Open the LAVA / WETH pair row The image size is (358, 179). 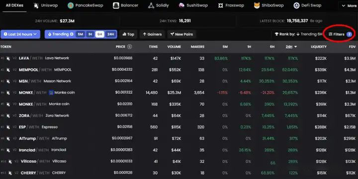[x=179, y=59]
